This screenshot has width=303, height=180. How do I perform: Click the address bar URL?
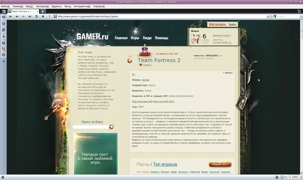point(88,17)
